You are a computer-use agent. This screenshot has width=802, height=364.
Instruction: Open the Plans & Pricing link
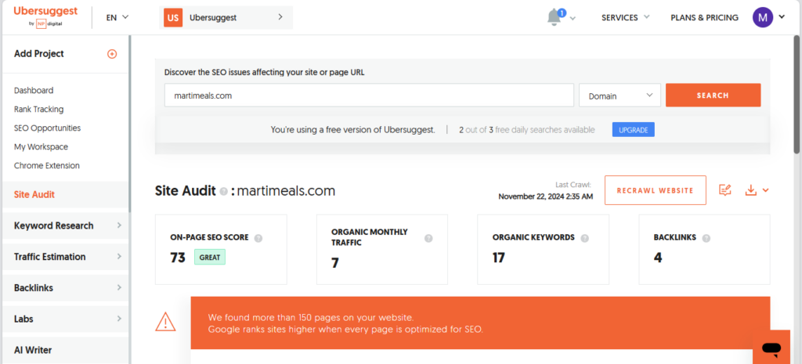[x=704, y=17]
